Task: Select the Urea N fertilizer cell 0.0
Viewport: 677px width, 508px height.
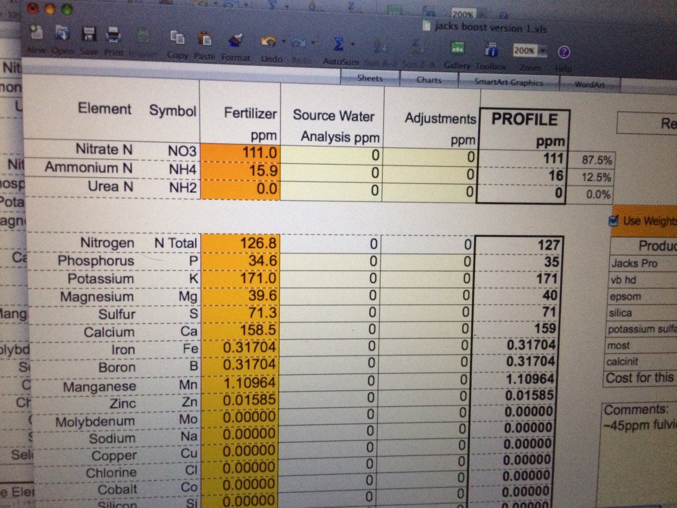Action: click(240, 189)
